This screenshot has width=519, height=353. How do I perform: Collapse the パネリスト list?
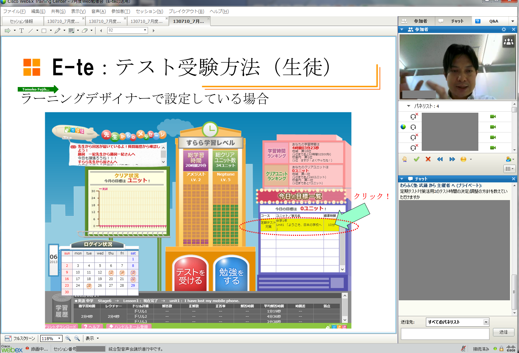[409, 106]
